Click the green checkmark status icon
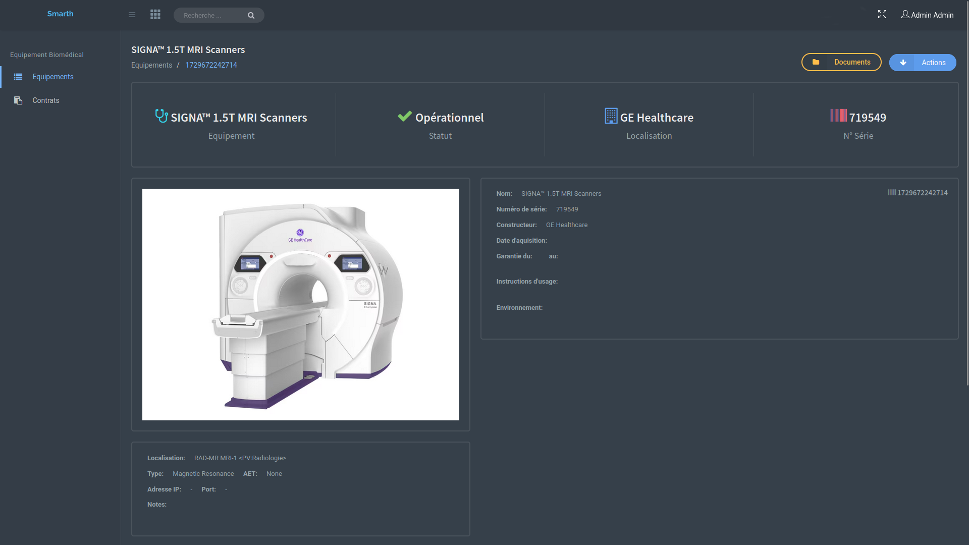The height and width of the screenshot is (545, 969). pyautogui.click(x=405, y=116)
